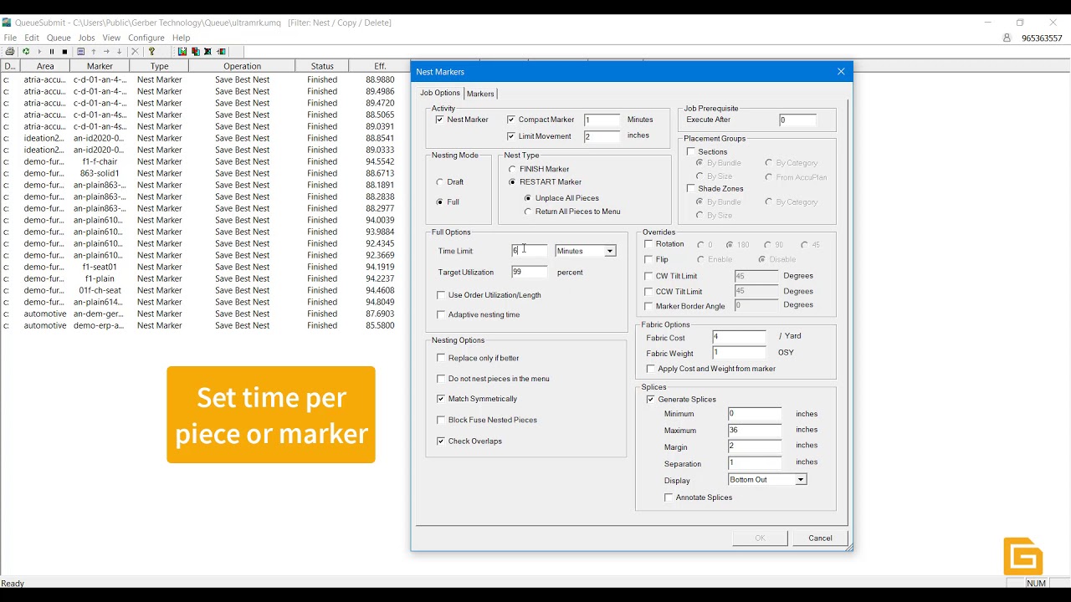Check Do not nest pieces in the menu
The image size is (1071, 602).
coord(441,379)
